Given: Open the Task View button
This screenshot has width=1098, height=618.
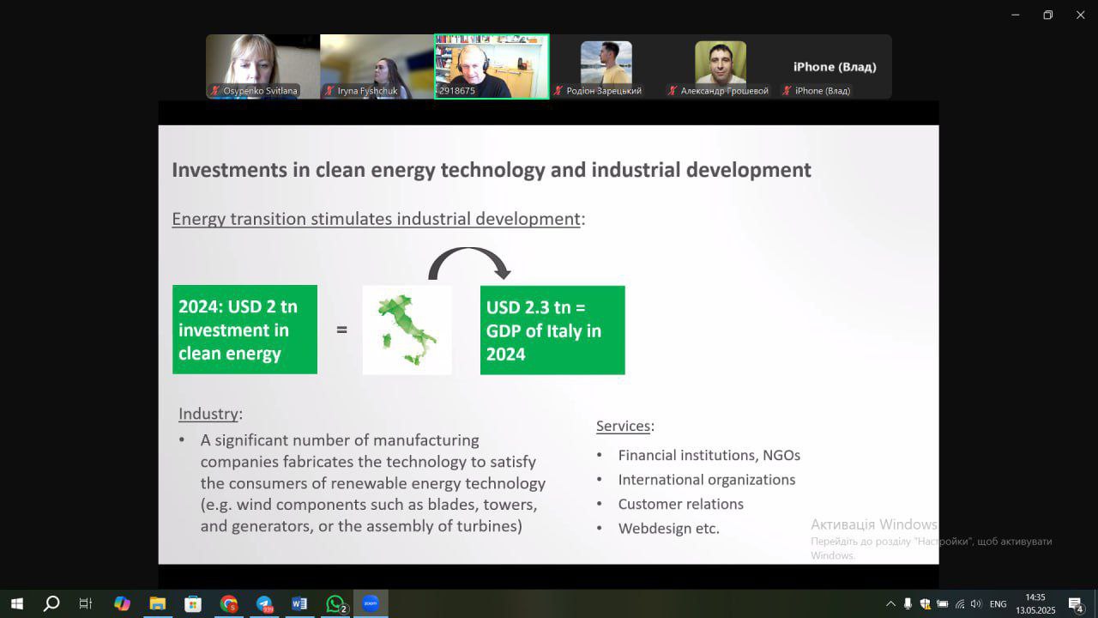Looking at the screenshot, I should (86, 603).
